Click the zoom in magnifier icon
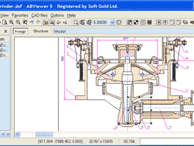The image size is (194, 146). [x=11, y=22]
